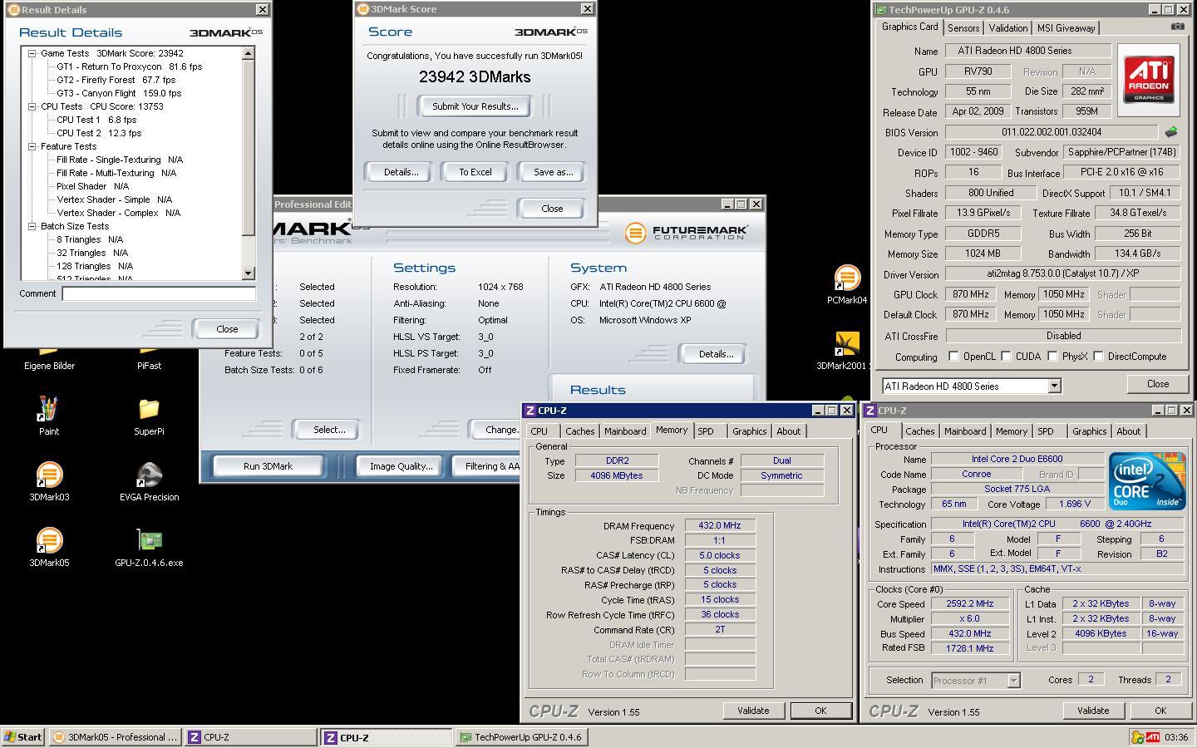Screen dimensions: 1197x748
Task: Click the Run 3DMark button
Action: [268, 466]
